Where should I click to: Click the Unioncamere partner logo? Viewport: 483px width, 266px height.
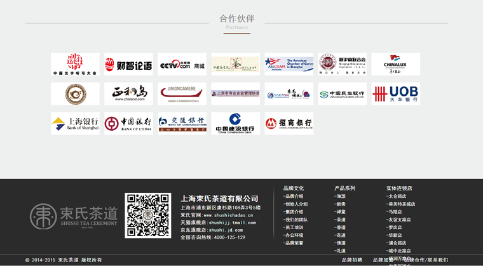coord(182,94)
